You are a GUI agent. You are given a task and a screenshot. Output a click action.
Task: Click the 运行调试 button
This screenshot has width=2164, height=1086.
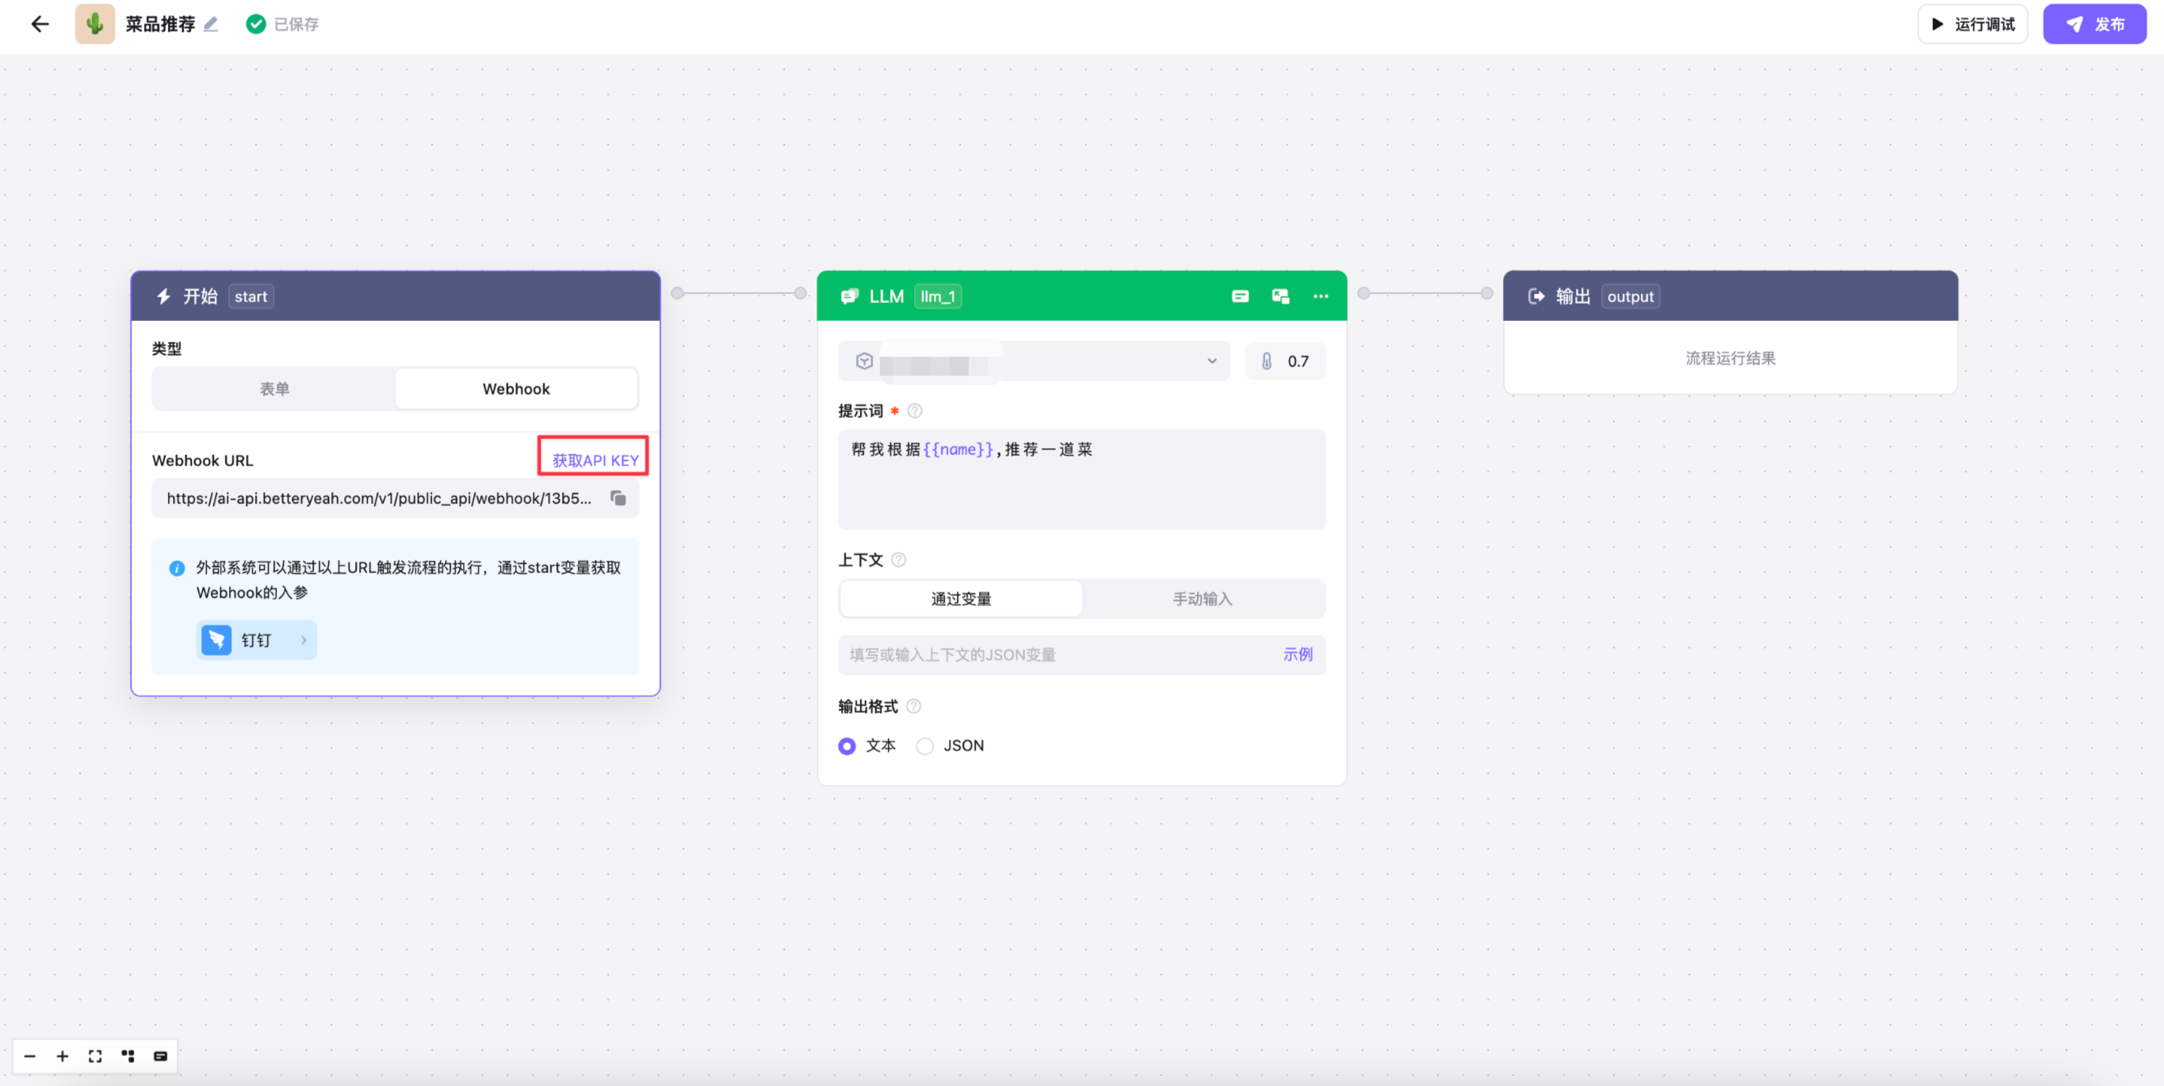(1972, 24)
